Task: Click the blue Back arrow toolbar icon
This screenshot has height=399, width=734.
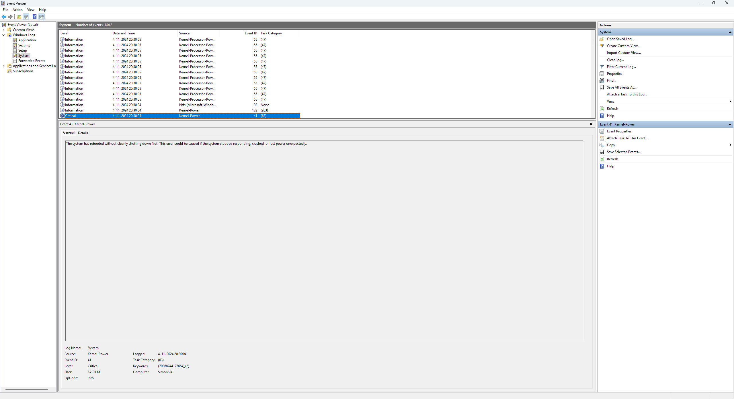Action: tap(4, 17)
